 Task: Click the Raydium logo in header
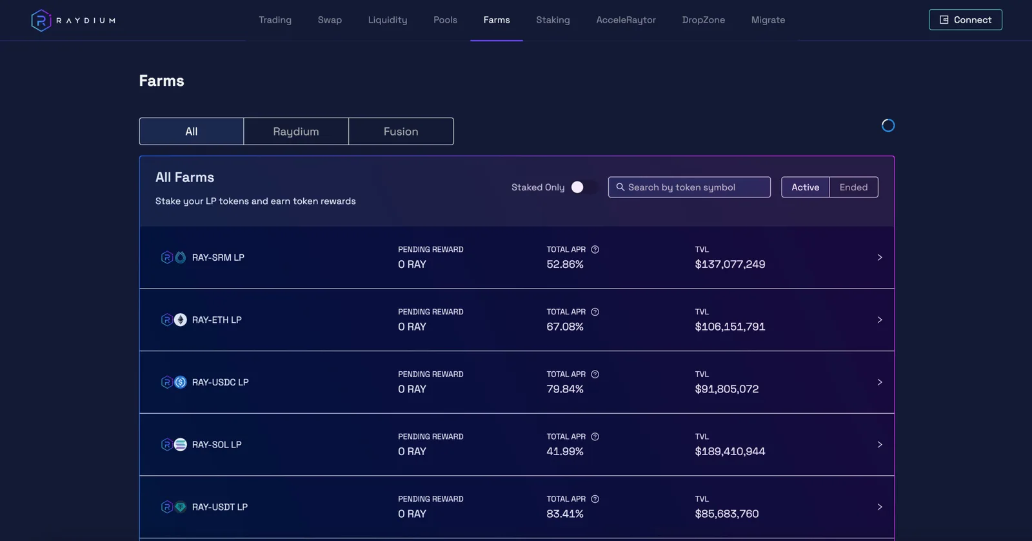tap(73, 21)
